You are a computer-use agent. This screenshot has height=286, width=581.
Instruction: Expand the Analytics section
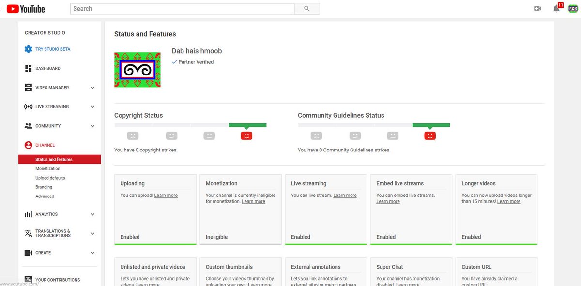(92, 214)
